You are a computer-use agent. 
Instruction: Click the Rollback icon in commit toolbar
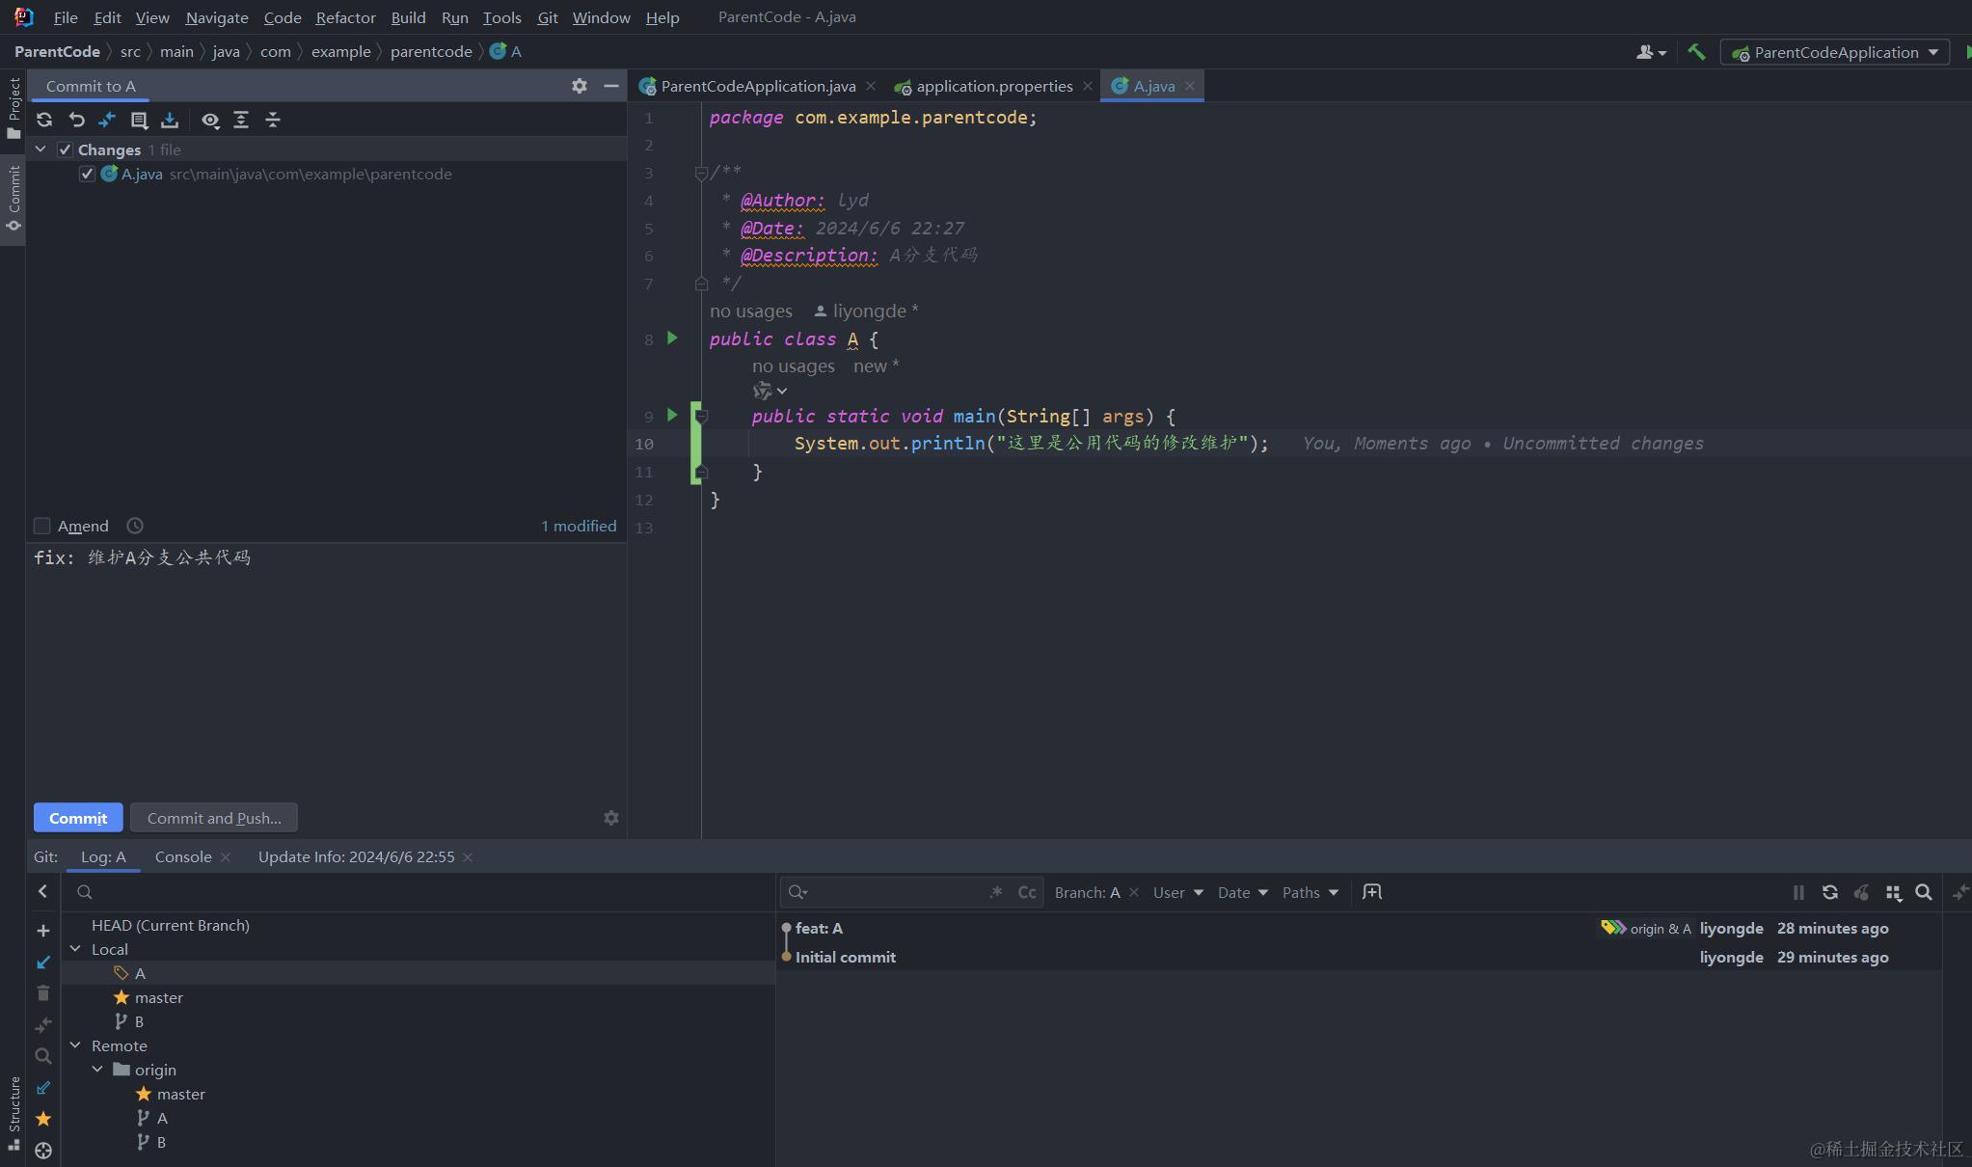click(76, 120)
